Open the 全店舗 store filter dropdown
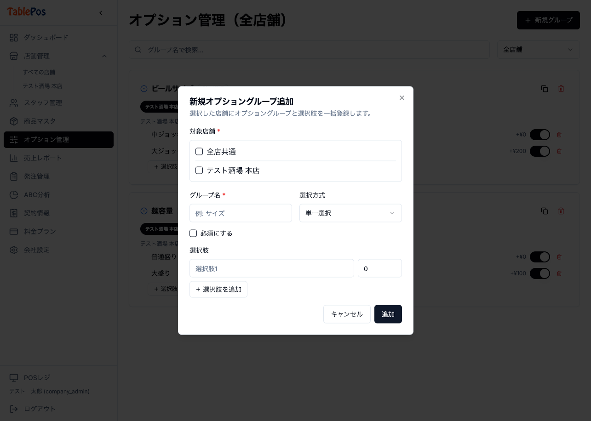 tap(539, 50)
